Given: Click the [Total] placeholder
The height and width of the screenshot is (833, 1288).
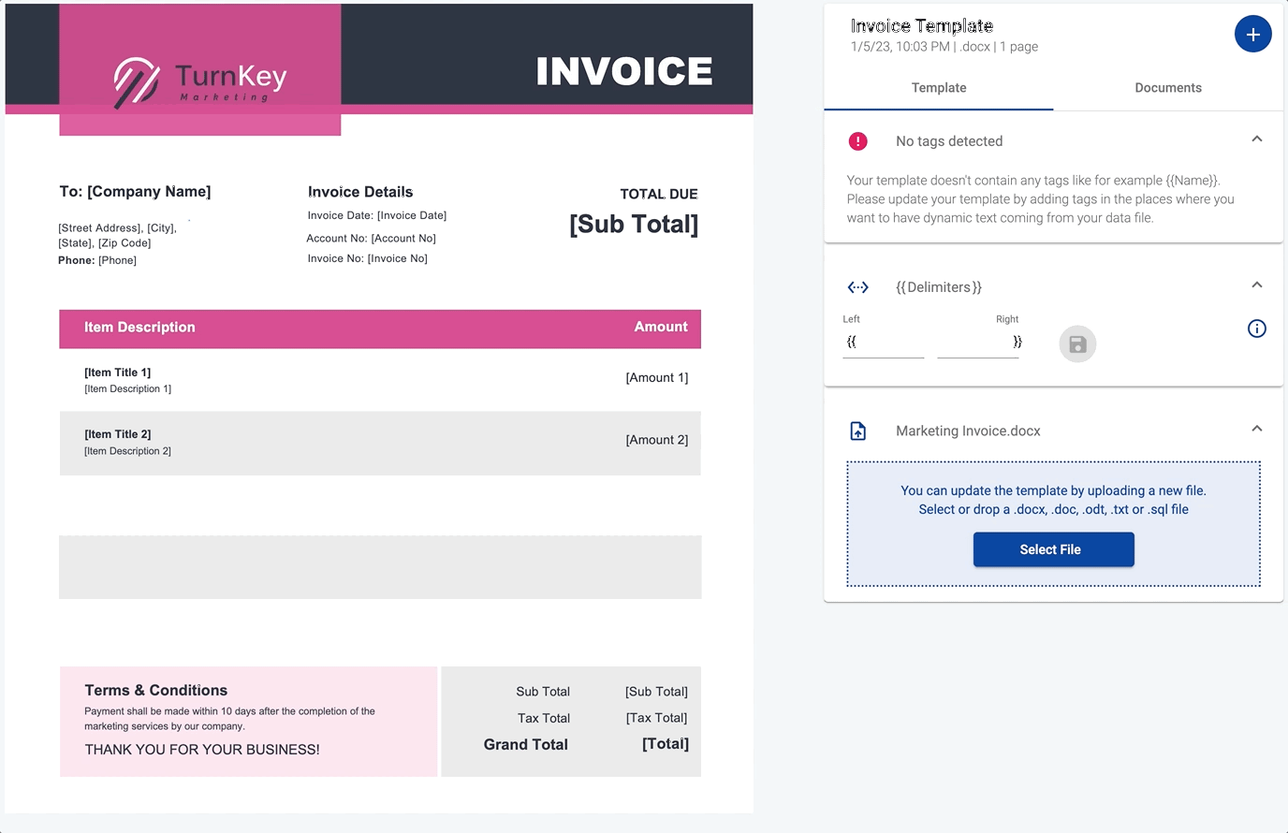Looking at the screenshot, I should tap(666, 744).
